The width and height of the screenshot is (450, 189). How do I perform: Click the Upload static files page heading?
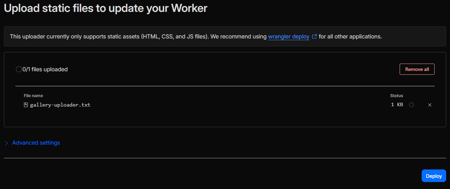point(105,8)
